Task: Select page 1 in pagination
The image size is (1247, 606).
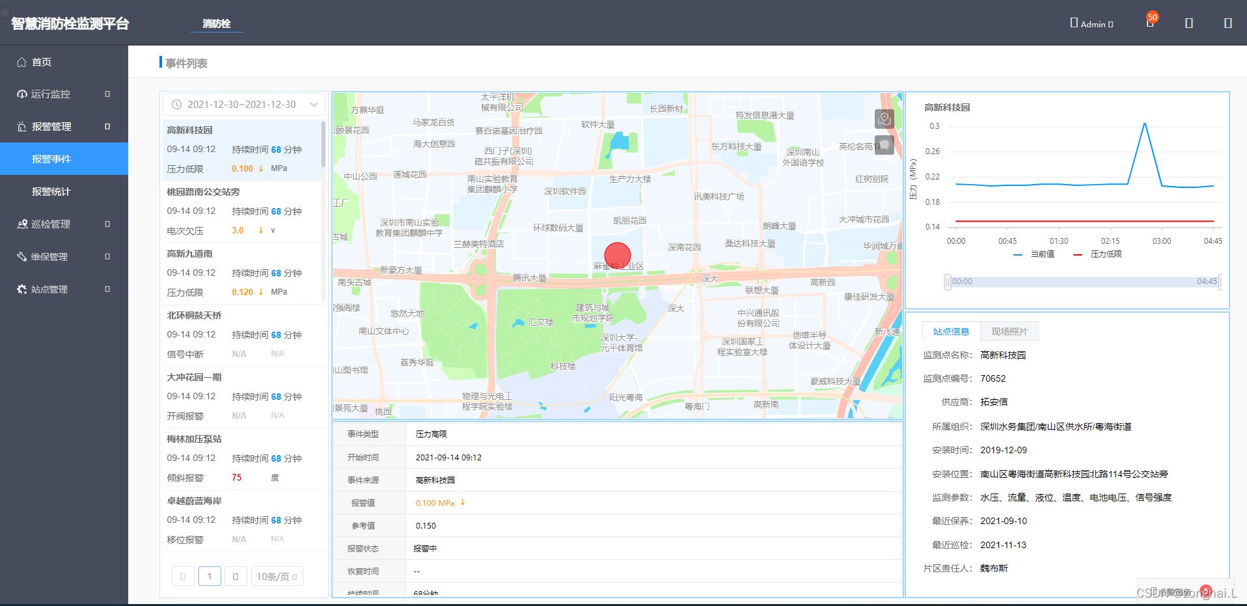Action: click(210, 576)
